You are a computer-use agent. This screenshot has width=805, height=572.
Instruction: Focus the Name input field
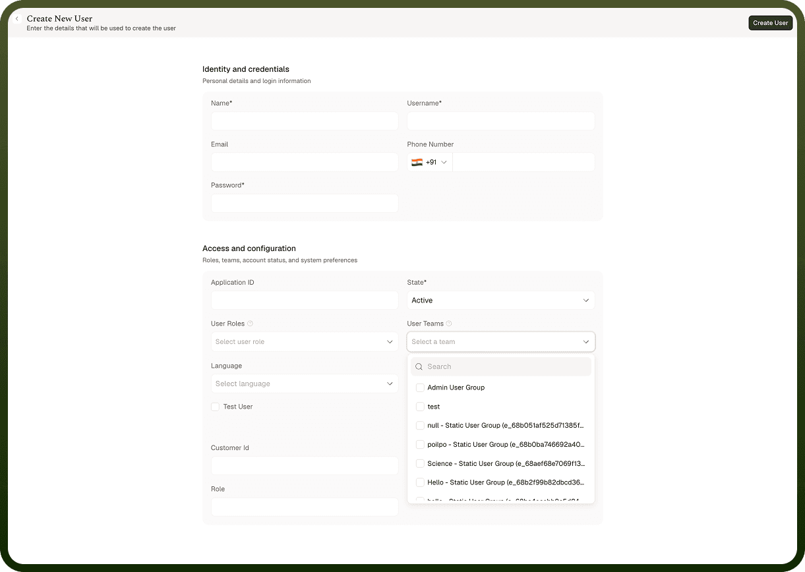tap(305, 121)
